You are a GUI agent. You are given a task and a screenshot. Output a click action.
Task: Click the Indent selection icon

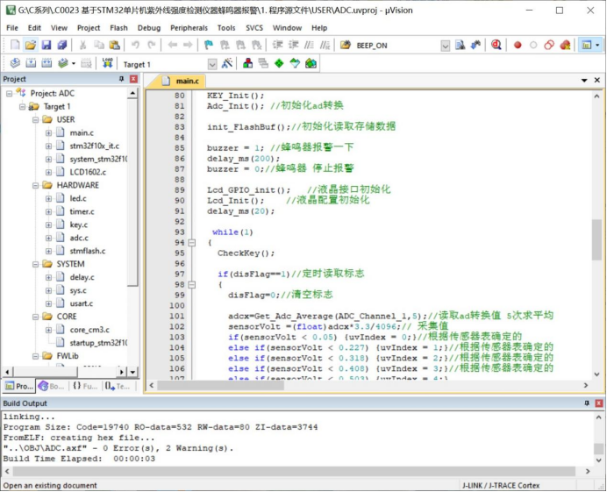277,45
